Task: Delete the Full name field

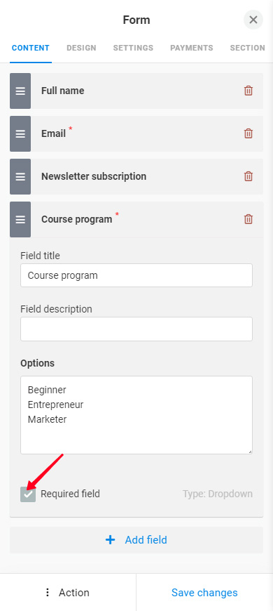Action: point(248,91)
